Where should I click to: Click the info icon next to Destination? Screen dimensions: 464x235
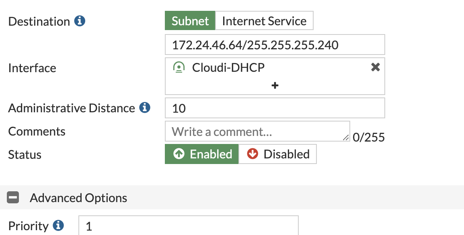coord(80,21)
